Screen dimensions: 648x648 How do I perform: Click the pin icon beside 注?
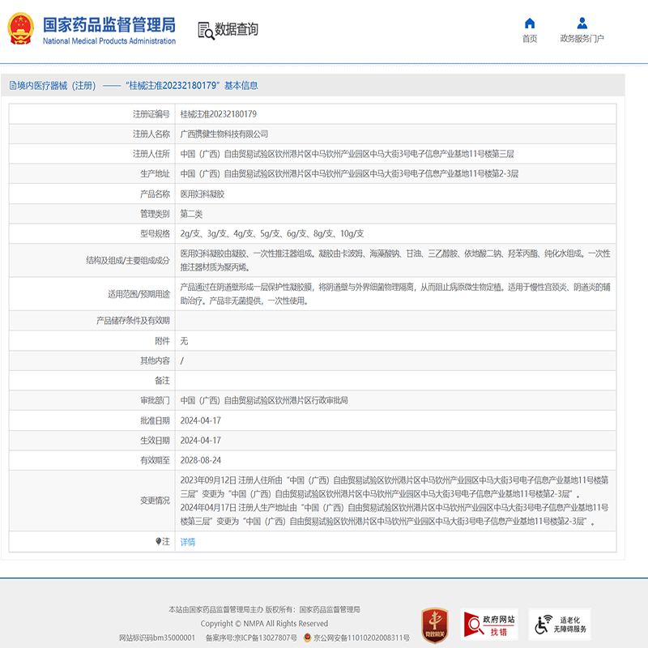(x=158, y=541)
